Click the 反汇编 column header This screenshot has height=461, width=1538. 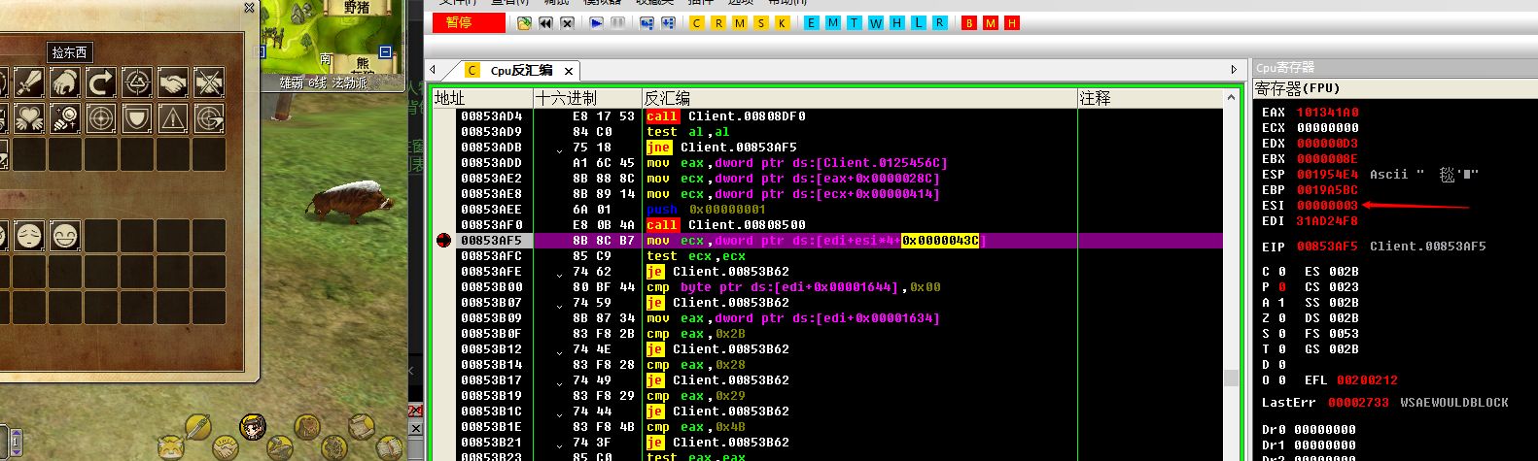pos(859,98)
